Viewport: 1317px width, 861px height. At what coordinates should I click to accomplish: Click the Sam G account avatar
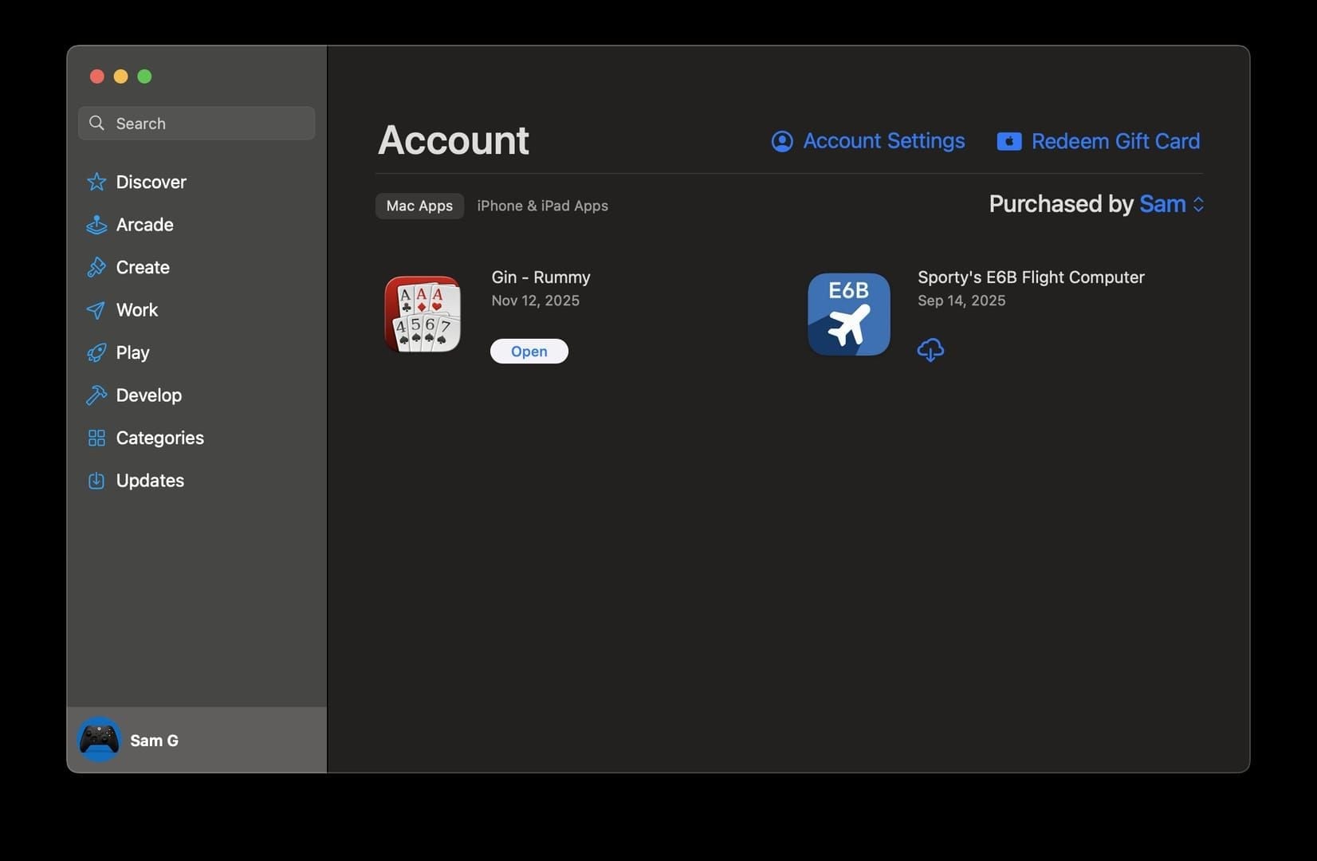pyautogui.click(x=99, y=740)
